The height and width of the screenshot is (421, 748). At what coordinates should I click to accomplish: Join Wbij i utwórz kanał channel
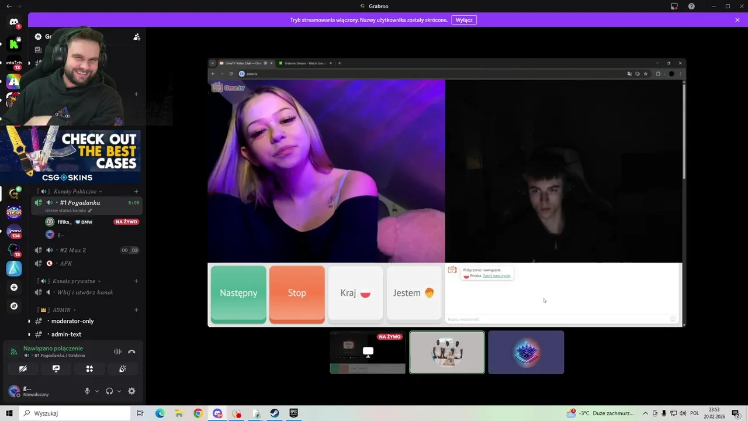tap(86, 292)
